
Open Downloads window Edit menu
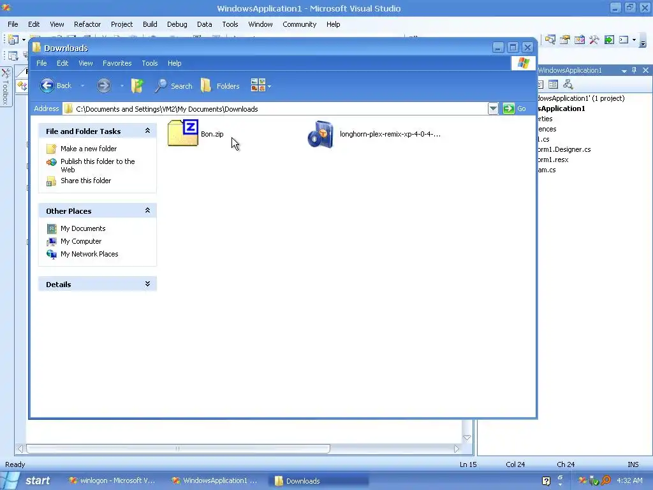click(x=62, y=63)
